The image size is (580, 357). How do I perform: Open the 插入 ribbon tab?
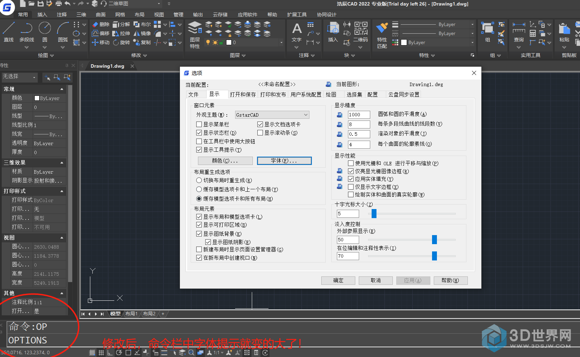click(42, 15)
